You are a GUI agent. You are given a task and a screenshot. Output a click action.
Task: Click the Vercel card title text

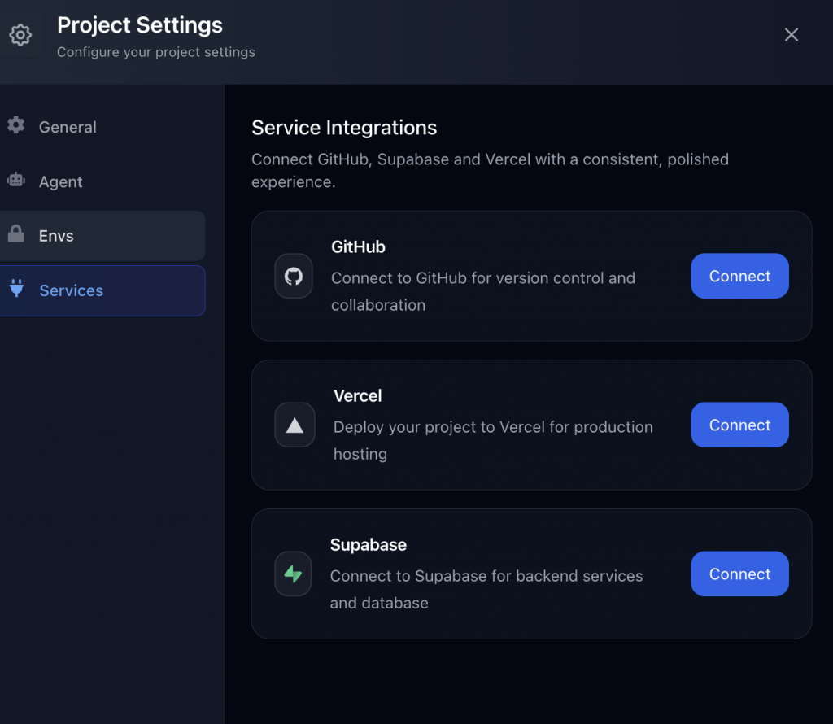pyautogui.click(x=357, y=396)
